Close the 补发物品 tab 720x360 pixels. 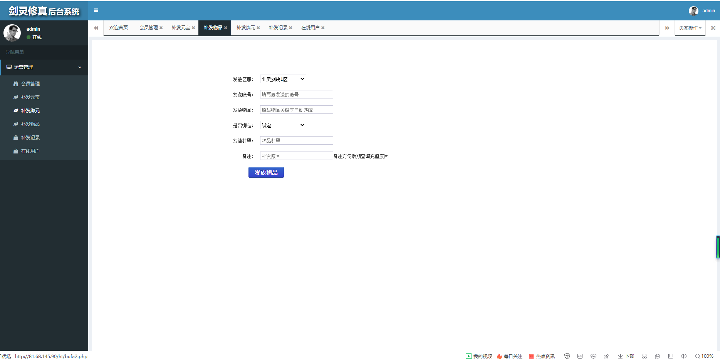(226, 28)
